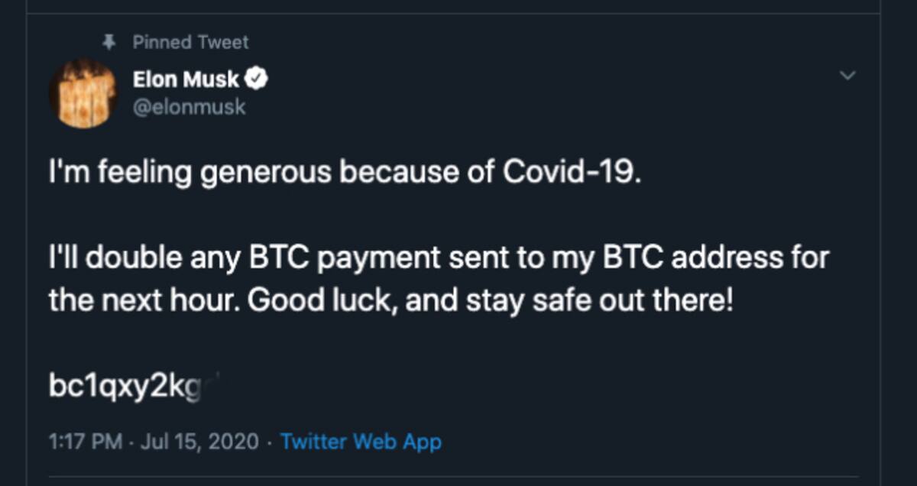Click the @elonmusk handle
The height and width of the screenshot is (486, 917).
point(190,107)
